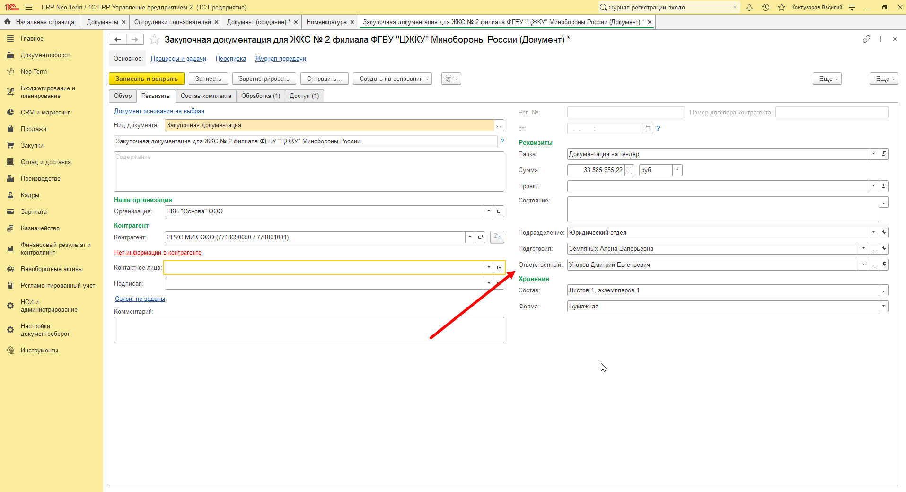Expand Ответственный dropdown list
906x492 pixels.
tap(863, 264)
